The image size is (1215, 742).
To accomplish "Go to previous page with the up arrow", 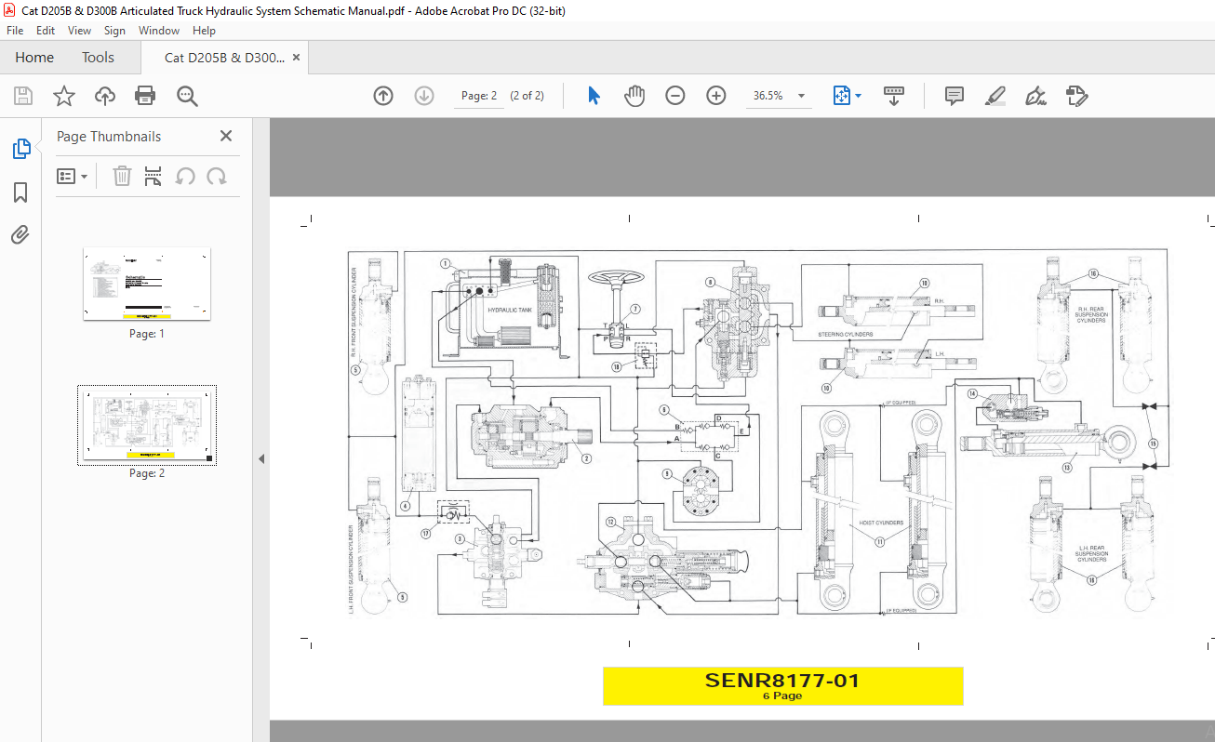I will [383, 96].
